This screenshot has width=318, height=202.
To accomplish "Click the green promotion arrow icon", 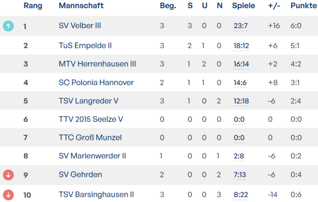I will [8, 26].
